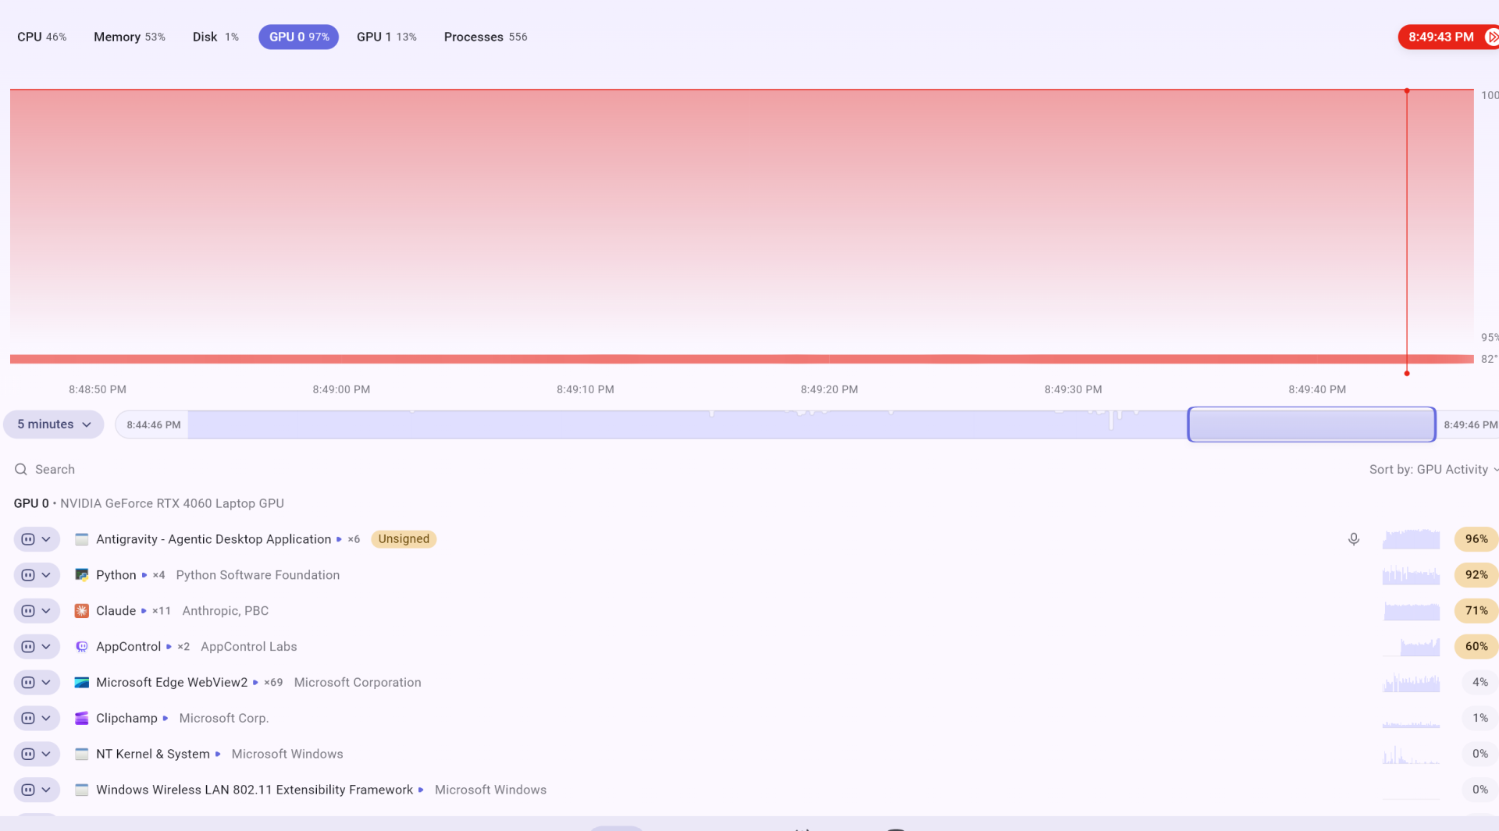The width and height of the screenshot is (1499, 831).
Task: Expand the AppControl process group arrow
Action: 169,647
